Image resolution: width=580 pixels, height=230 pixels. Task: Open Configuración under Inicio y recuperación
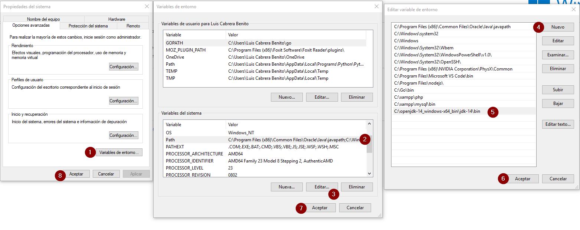pyautogui.click(x=124, y=135)
